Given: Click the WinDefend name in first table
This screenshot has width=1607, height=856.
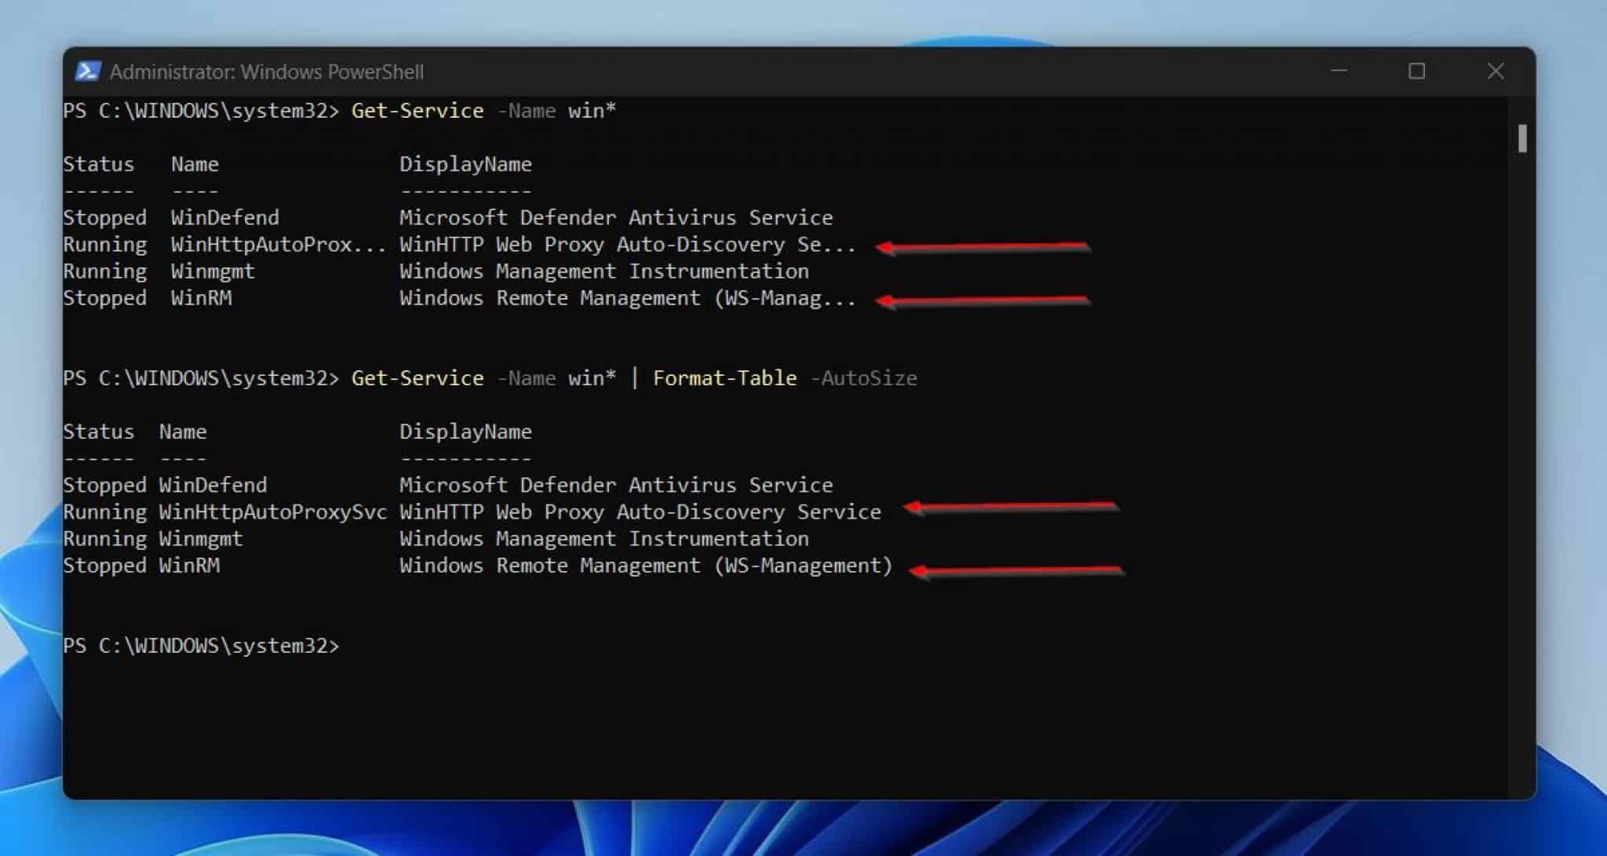Looking at the screenshot, I should tap(225, 217).
